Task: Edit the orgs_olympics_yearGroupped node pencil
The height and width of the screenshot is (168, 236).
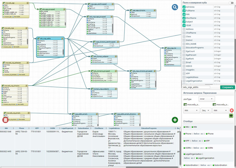Action: [118, 42]
